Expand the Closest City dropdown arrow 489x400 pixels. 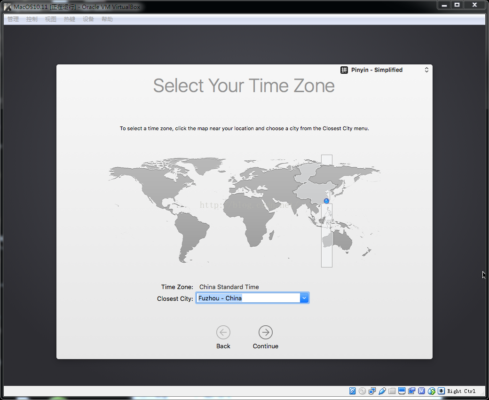pos(304,298)
